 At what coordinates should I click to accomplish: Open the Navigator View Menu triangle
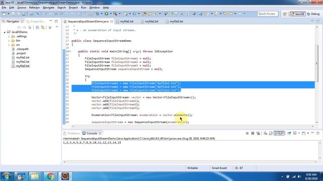coord(57,27)
